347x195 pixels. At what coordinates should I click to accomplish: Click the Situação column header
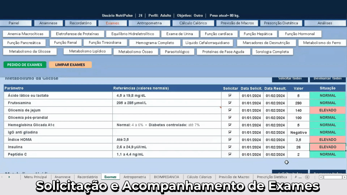click(327, 88)
